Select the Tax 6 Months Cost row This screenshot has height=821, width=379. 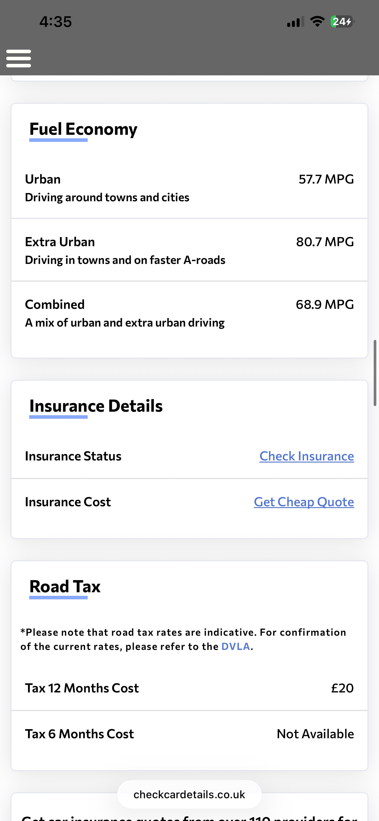tap(189, 734)
